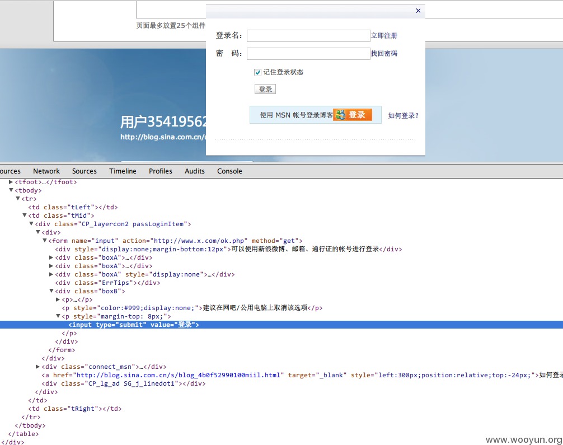The width and height of the screenshot is (563, 445).
Task: Collapse the tr node
Action: tap(17, 199)
